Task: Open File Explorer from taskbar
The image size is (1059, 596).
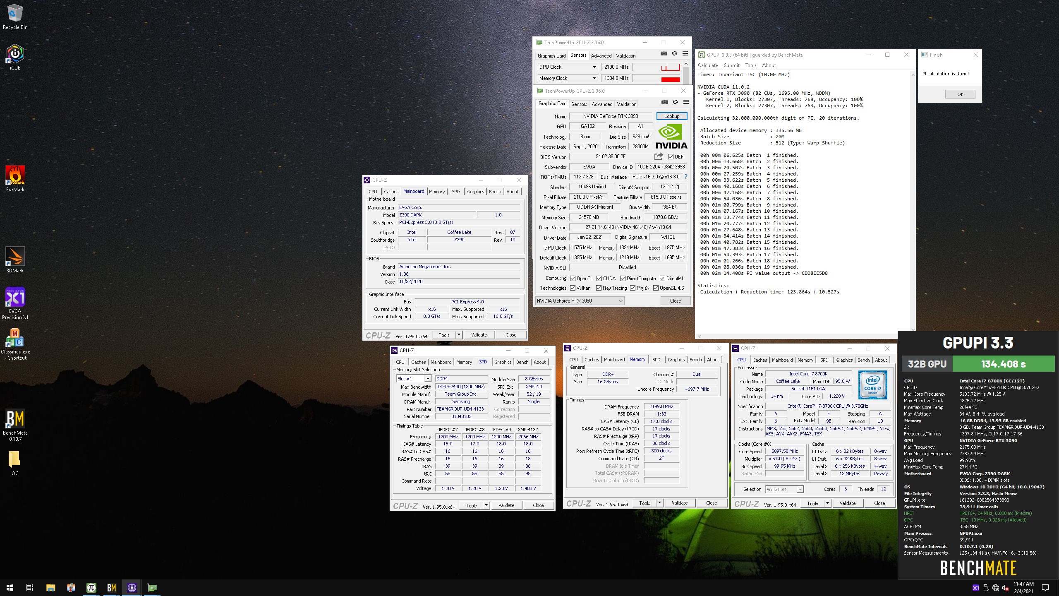Action: click(x=50, y=588)
